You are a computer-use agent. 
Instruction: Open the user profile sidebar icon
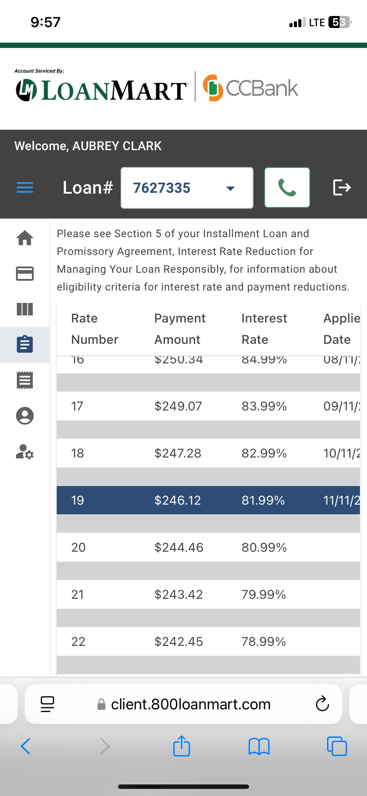click(25, 416)
